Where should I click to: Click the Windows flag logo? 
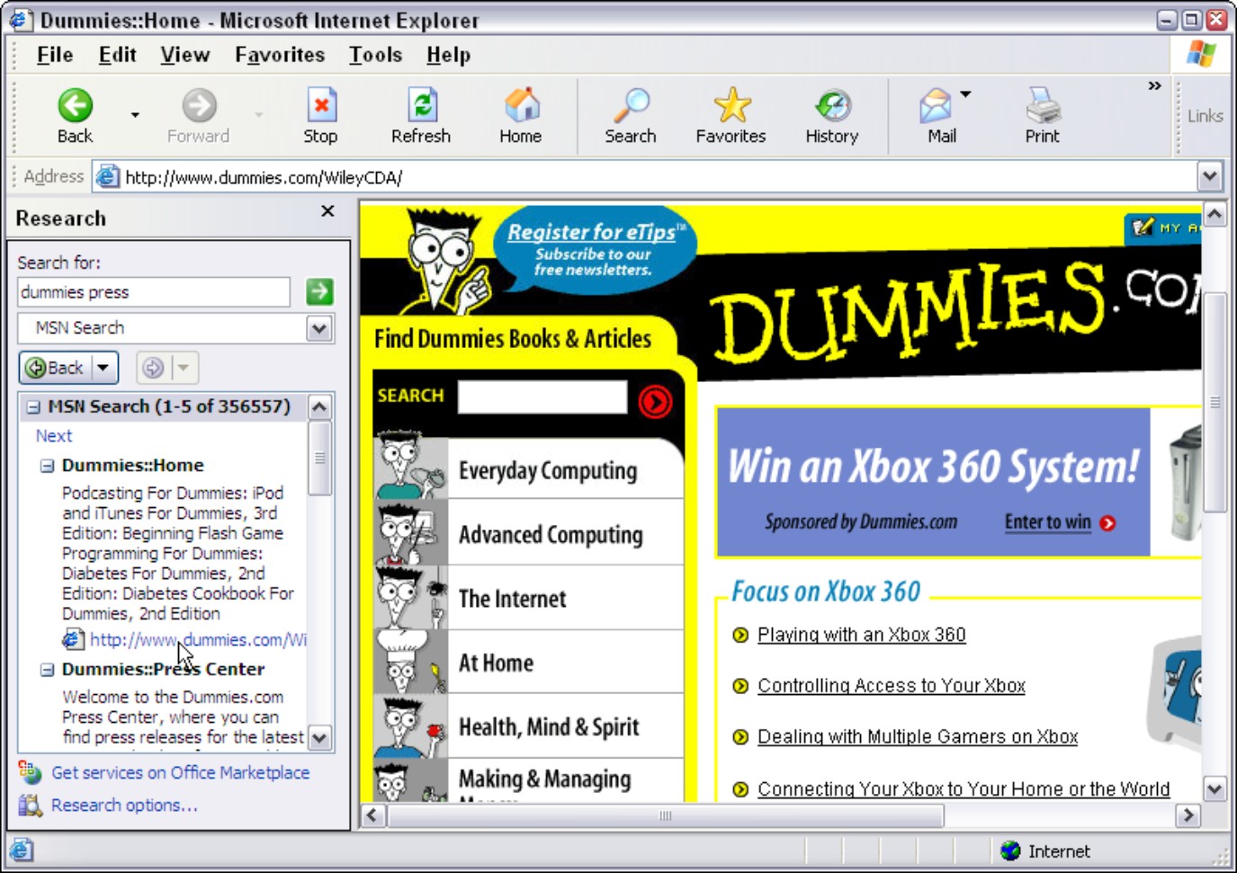[1201, 54]
